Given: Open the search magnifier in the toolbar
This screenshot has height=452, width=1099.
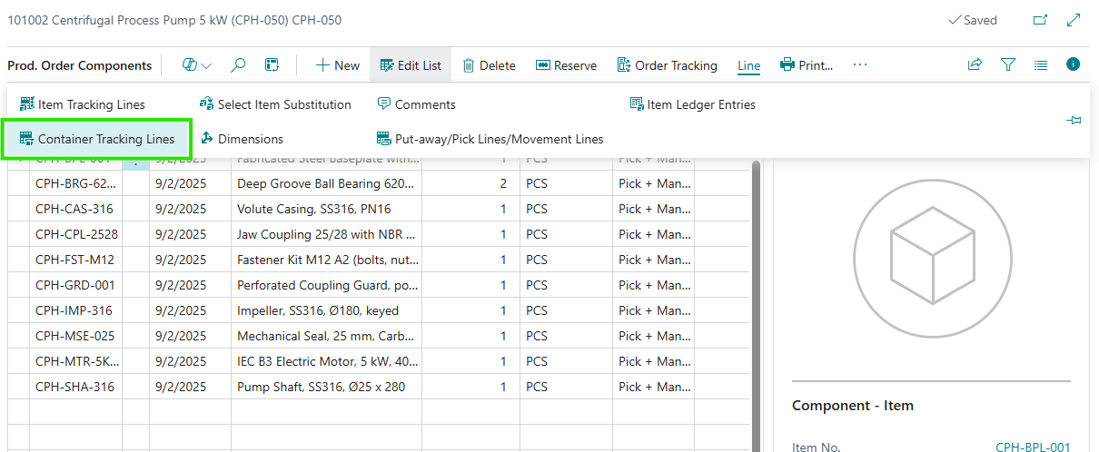Looking at the screenshot, I should click(x=238, y=65).
